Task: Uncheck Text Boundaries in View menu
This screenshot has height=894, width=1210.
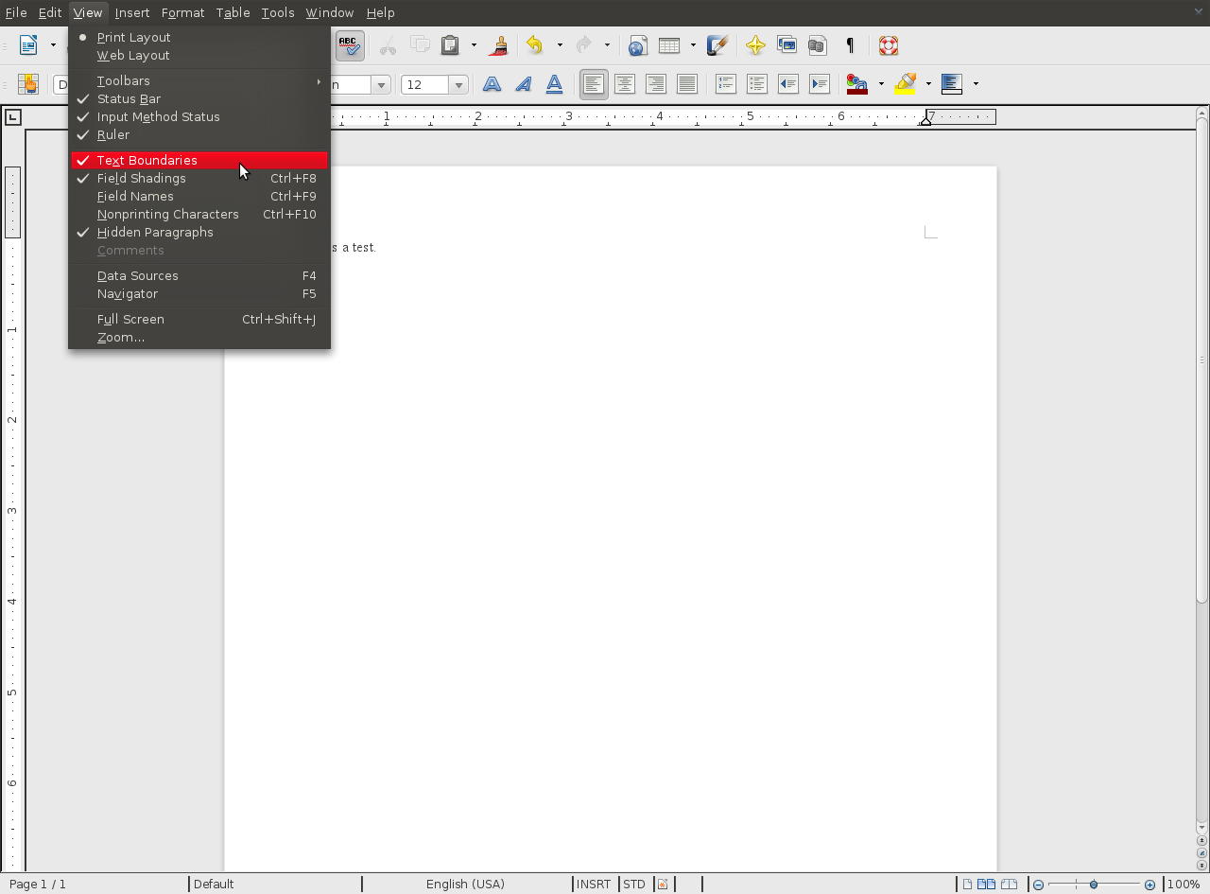Action: (147, 161)
